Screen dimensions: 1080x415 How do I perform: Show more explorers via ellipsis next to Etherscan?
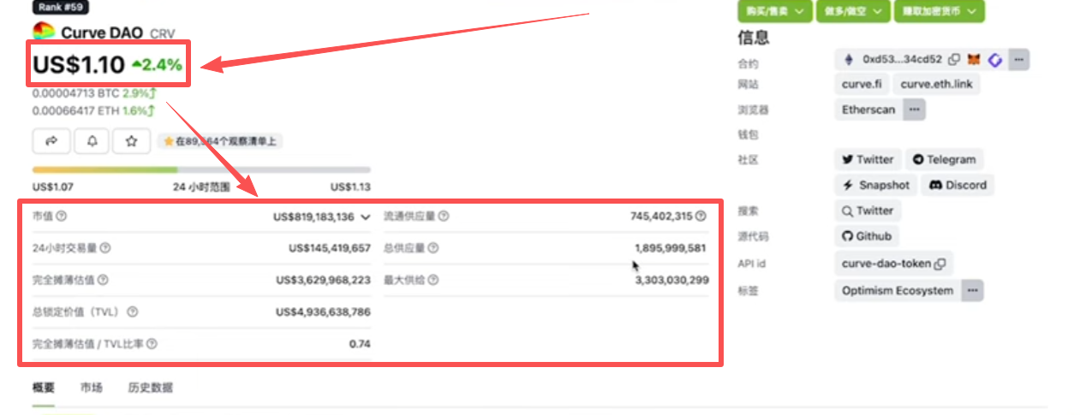[914, 110]
